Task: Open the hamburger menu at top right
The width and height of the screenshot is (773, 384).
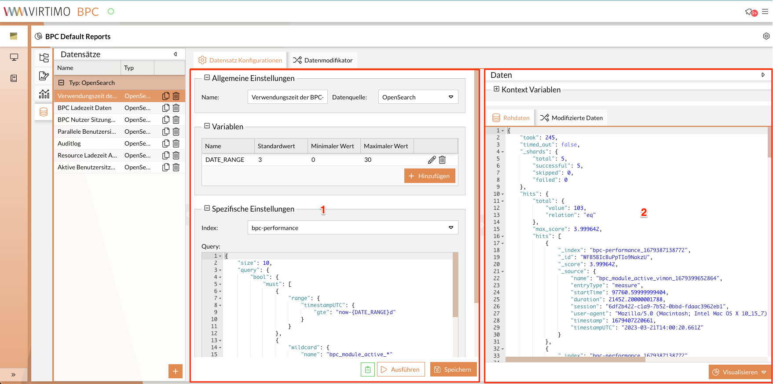Action: tap(765, 12)
